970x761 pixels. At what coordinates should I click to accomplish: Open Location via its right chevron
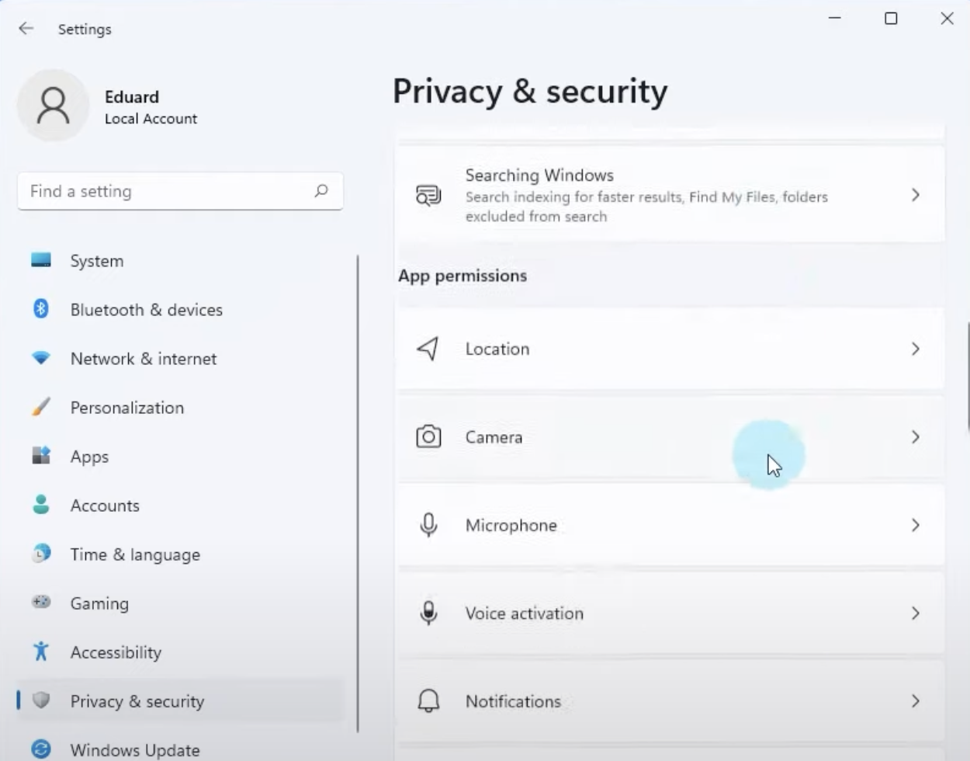point(916,349)
